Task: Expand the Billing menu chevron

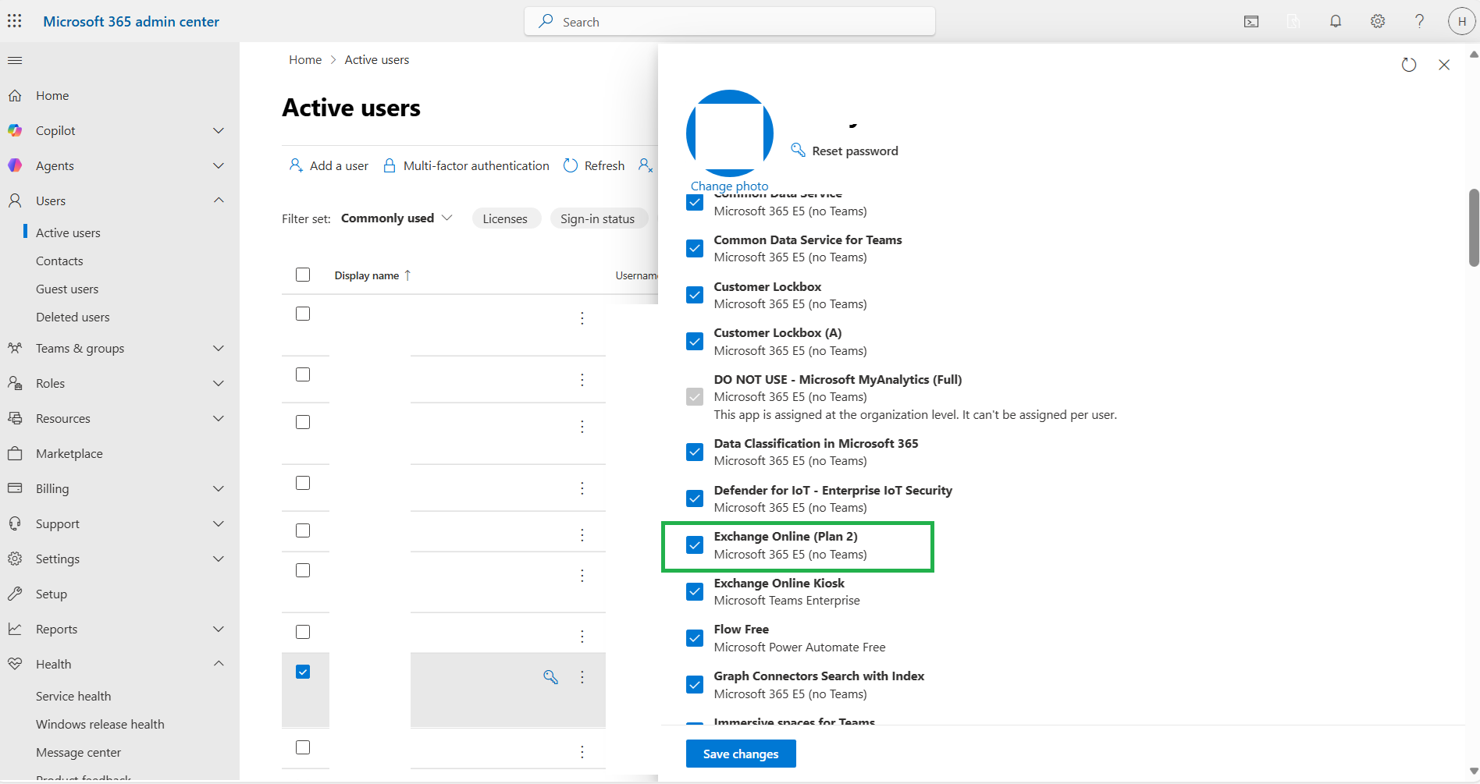Action: point(219,488)
